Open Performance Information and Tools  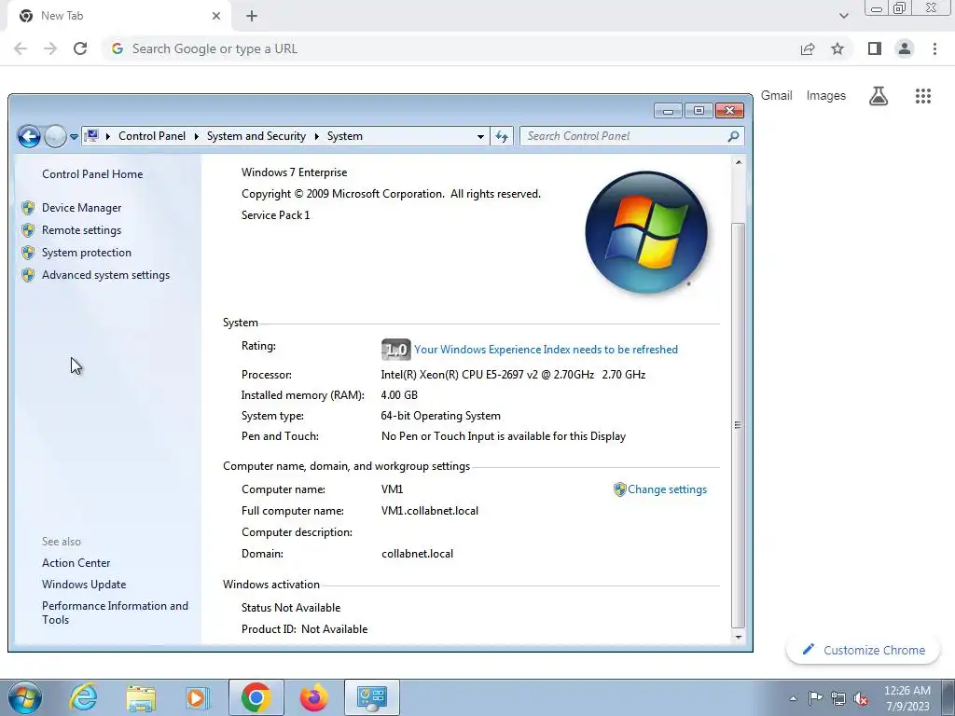point(115,613)
